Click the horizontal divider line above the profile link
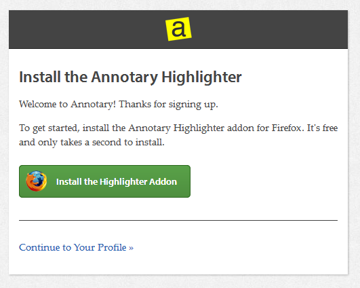The height and width of the screenshot is (288, 360). pyautogui.click(x=178, y=220)
